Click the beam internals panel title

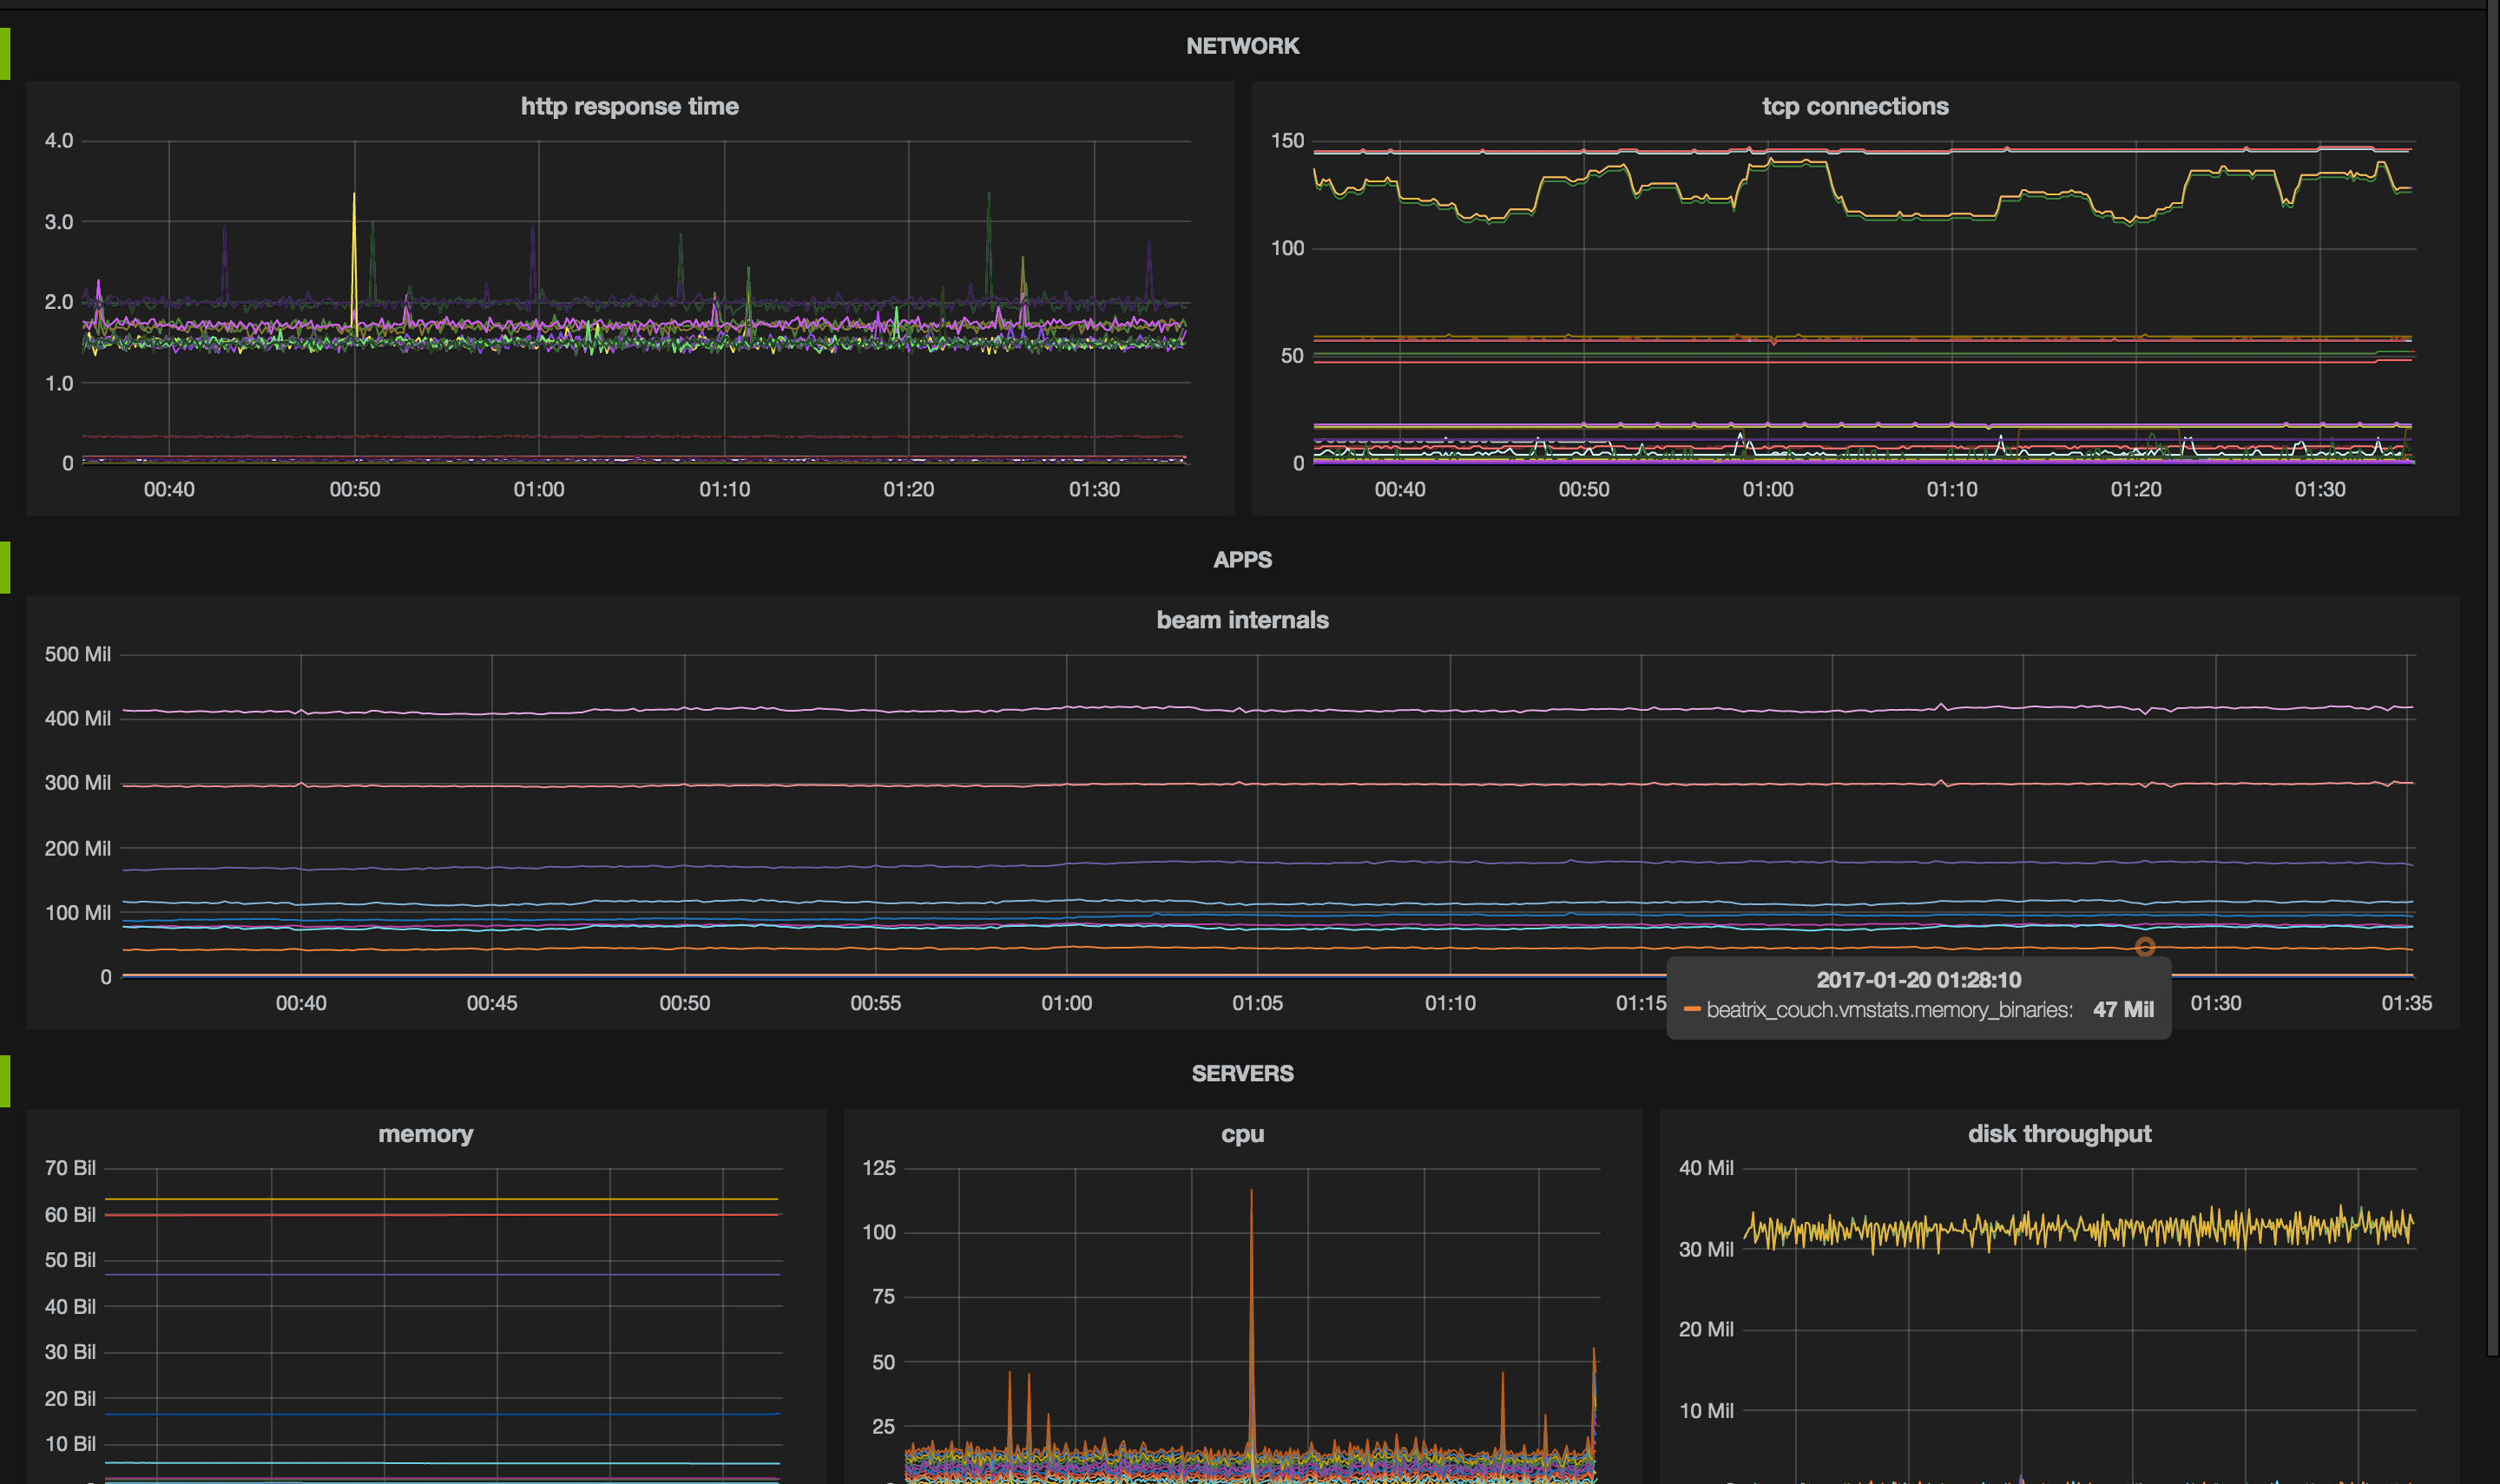(x=1242, y=620)
